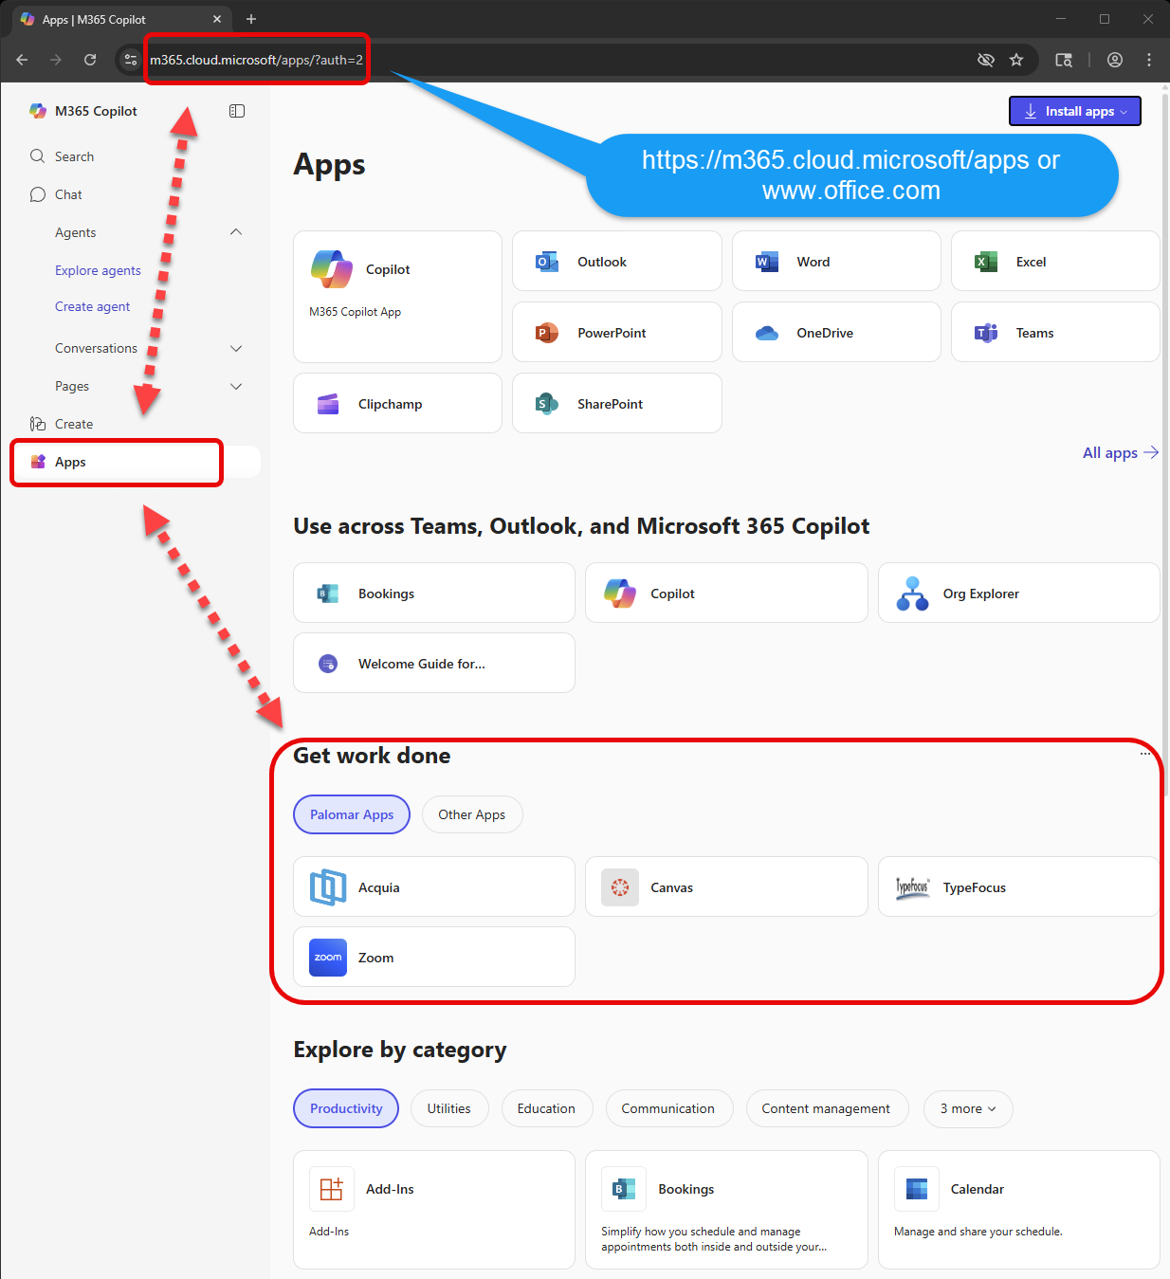Go back with the browser back arrow
The height and width of the screenshot is (1279, 1170).
22,60
